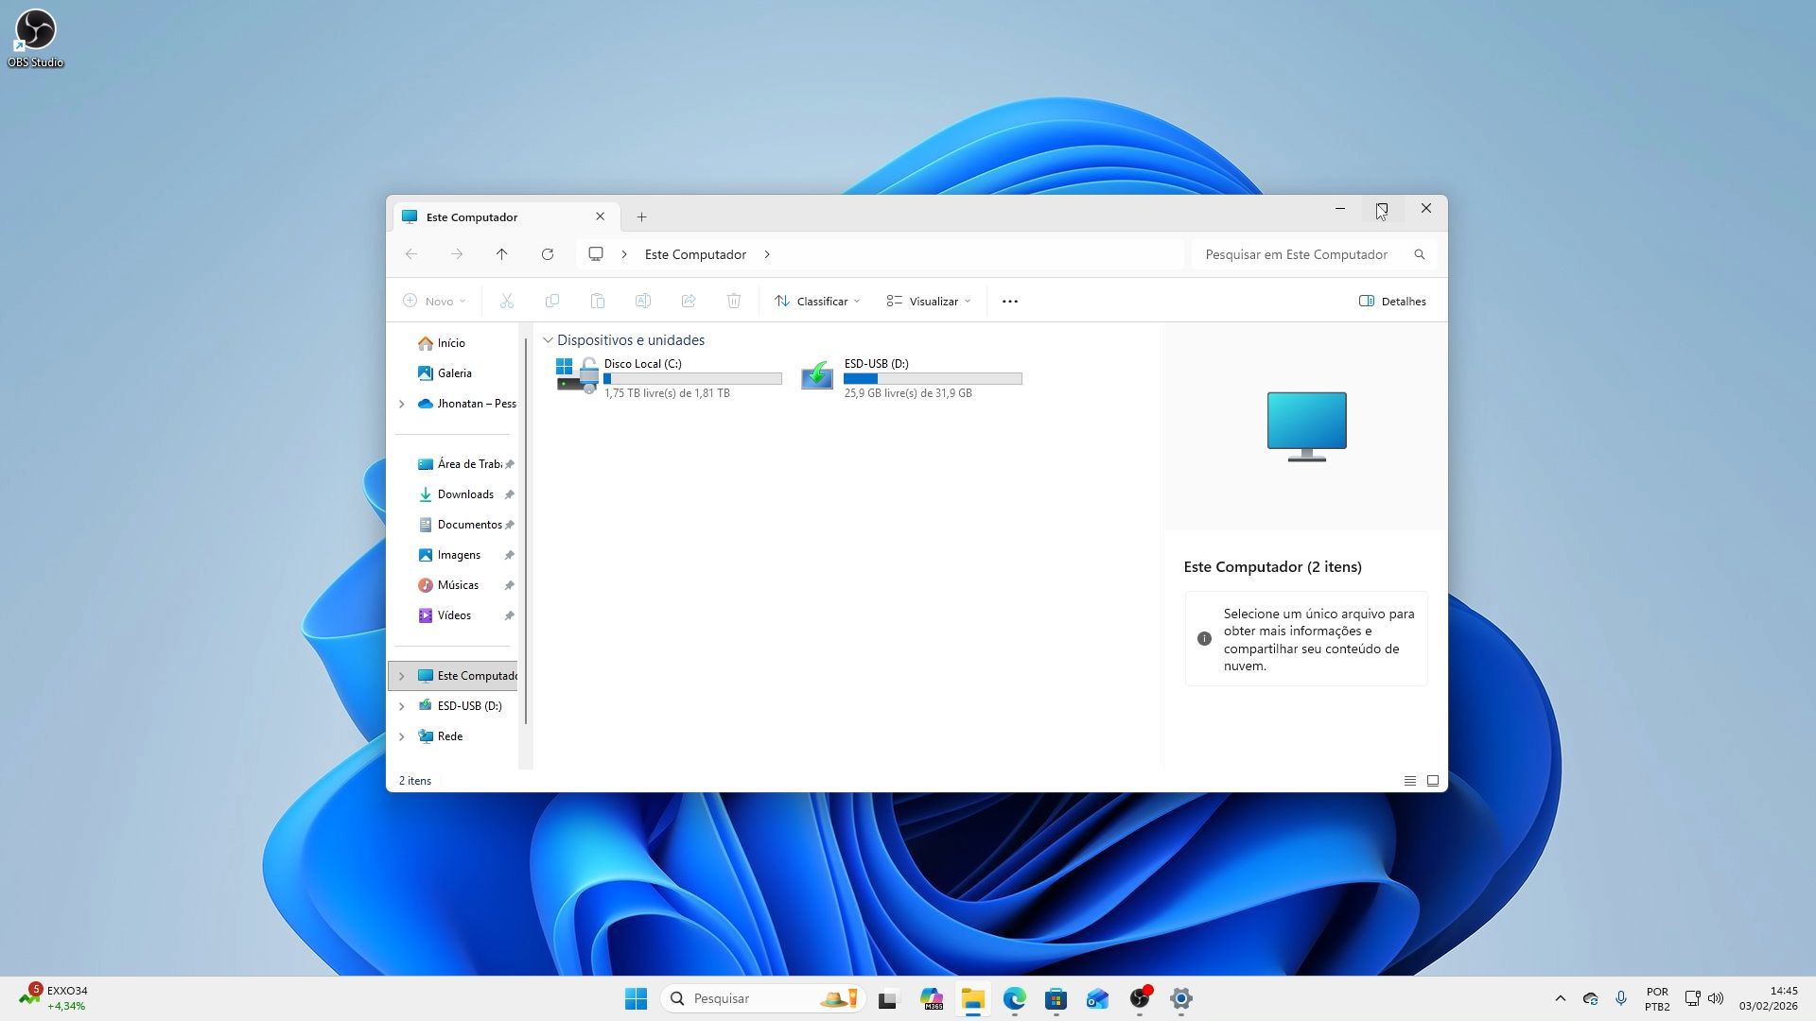Toggle the Detalhes pane button
This screenshot has width=1816, height=1021.
pos(1392,302)
